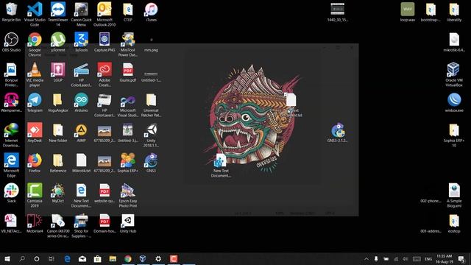Select the Canon Quick Menu icon
The image size is (471, 265).
coord(81,14)
